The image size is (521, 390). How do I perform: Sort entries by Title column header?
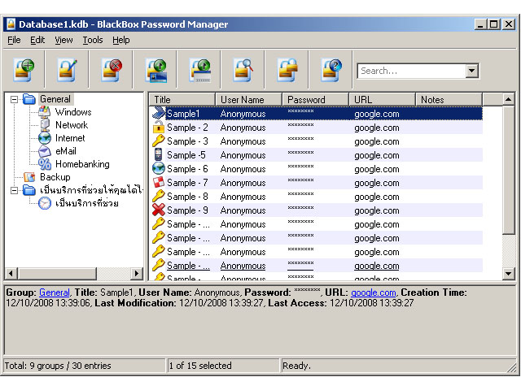182,99
